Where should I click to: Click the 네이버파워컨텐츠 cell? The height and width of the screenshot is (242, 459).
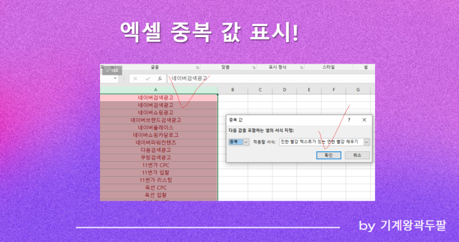159,143
